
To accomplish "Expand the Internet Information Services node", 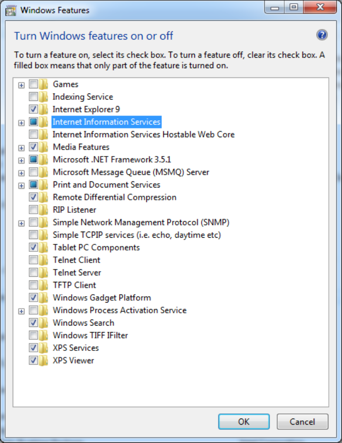I will point(21,123).
